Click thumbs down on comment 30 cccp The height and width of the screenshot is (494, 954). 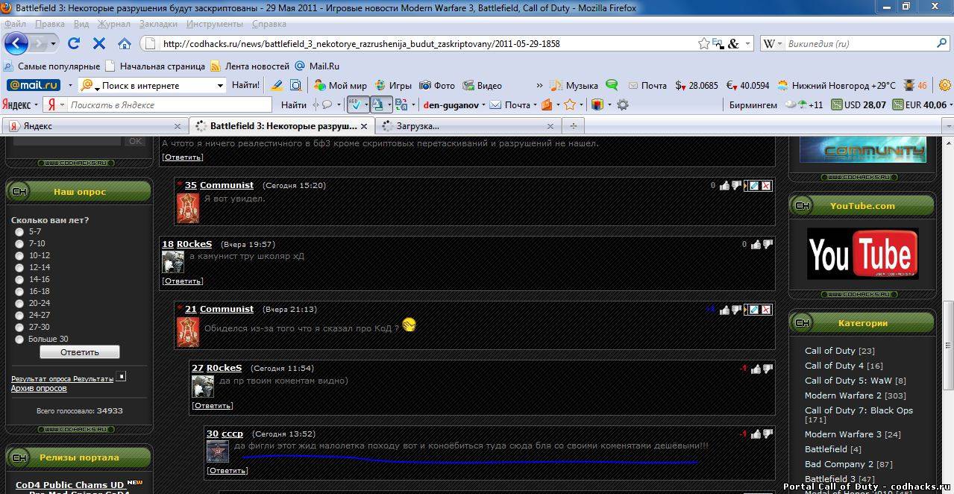pyautogui.click(x=768, y=434)
